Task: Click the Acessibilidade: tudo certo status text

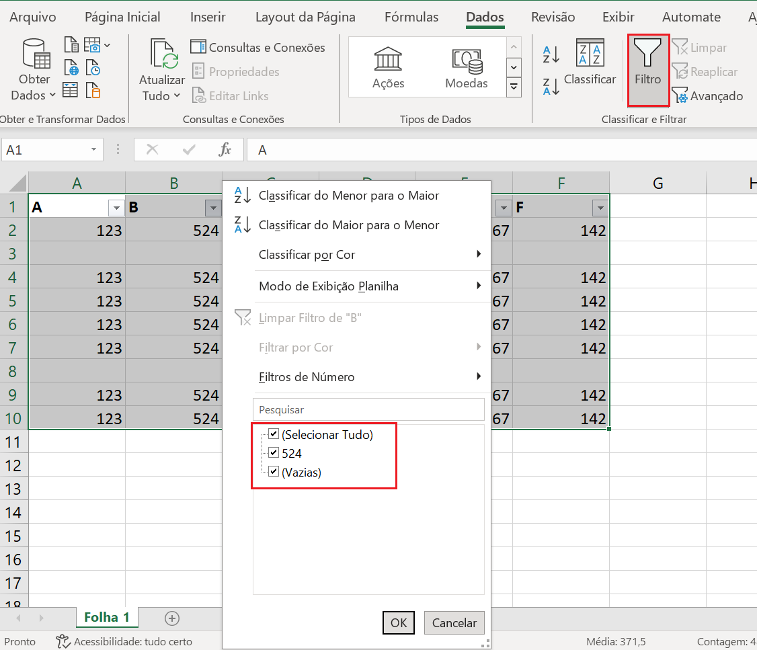Action: coord(132,641)
